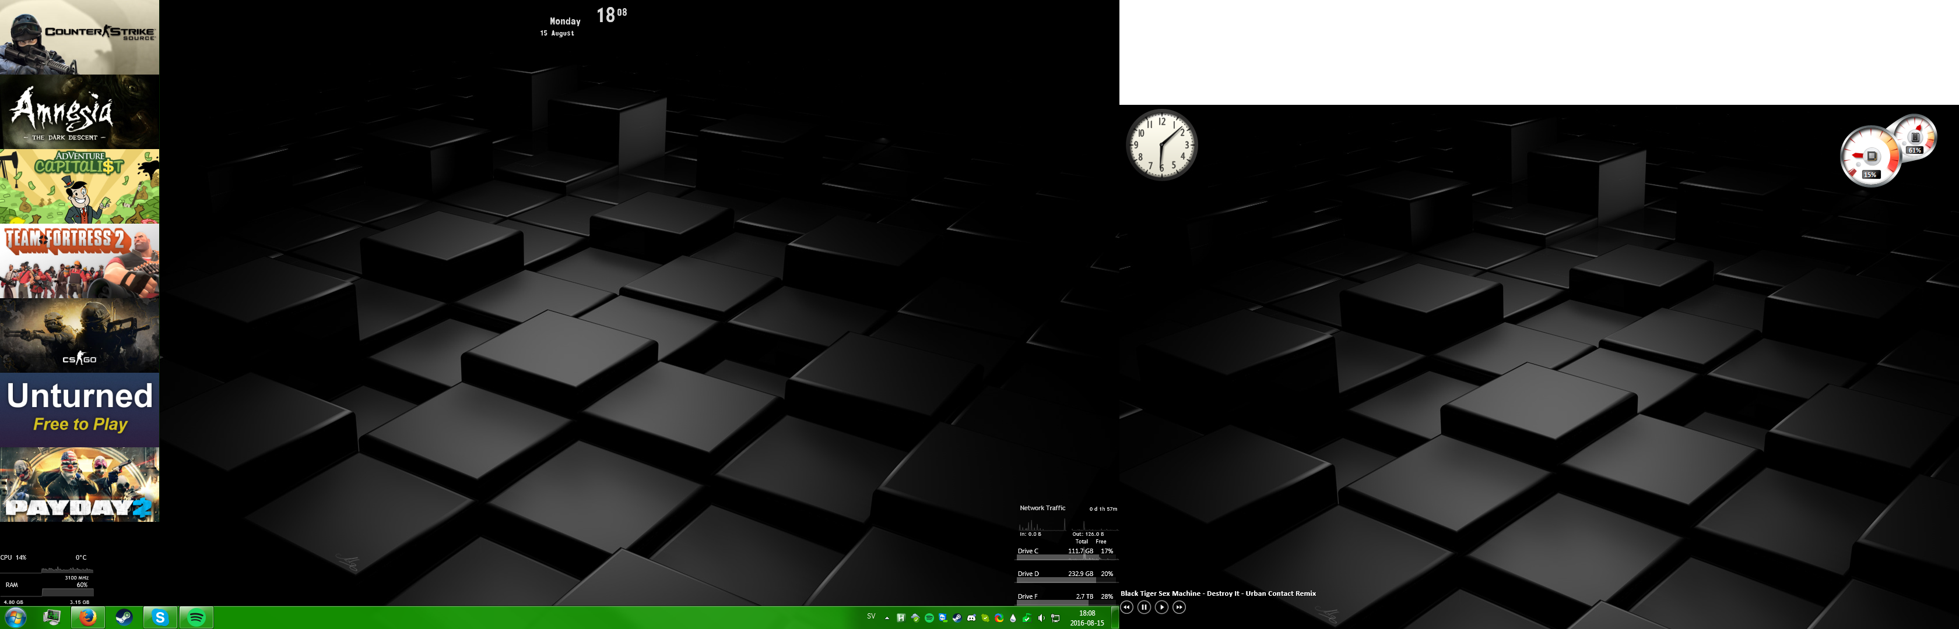
Task: Open Firefox from the taskbar
Action: click(x=88, y=617)
